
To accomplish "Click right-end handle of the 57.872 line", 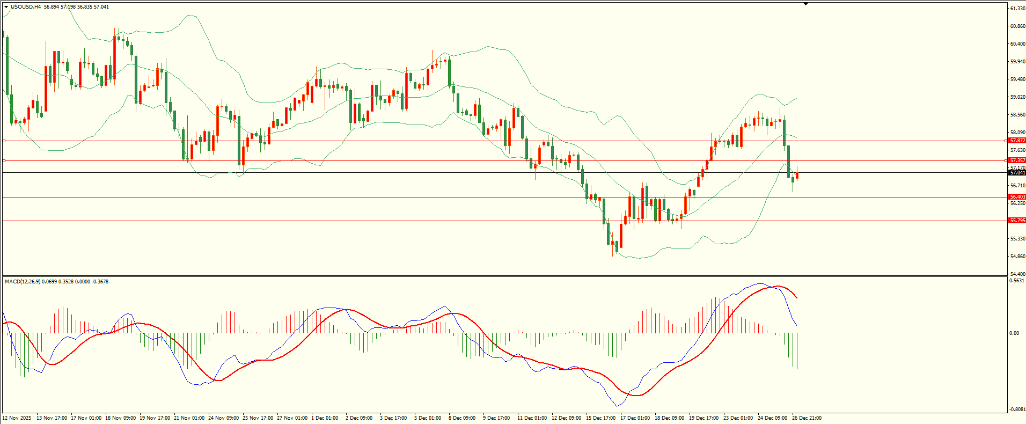I will (x=1005, y=141).
